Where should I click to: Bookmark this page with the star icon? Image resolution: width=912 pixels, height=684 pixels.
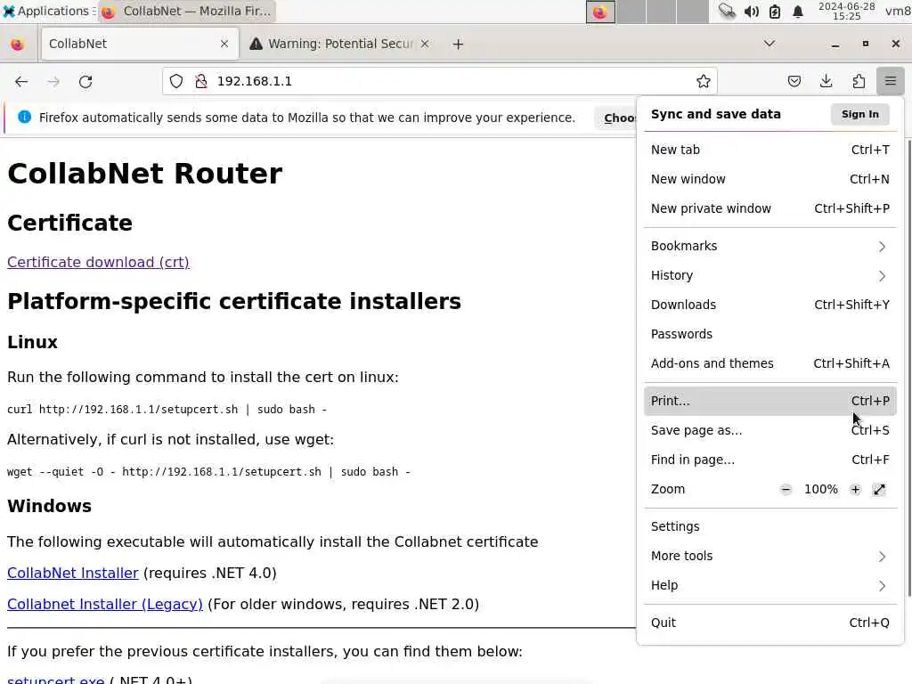[704, 81]
